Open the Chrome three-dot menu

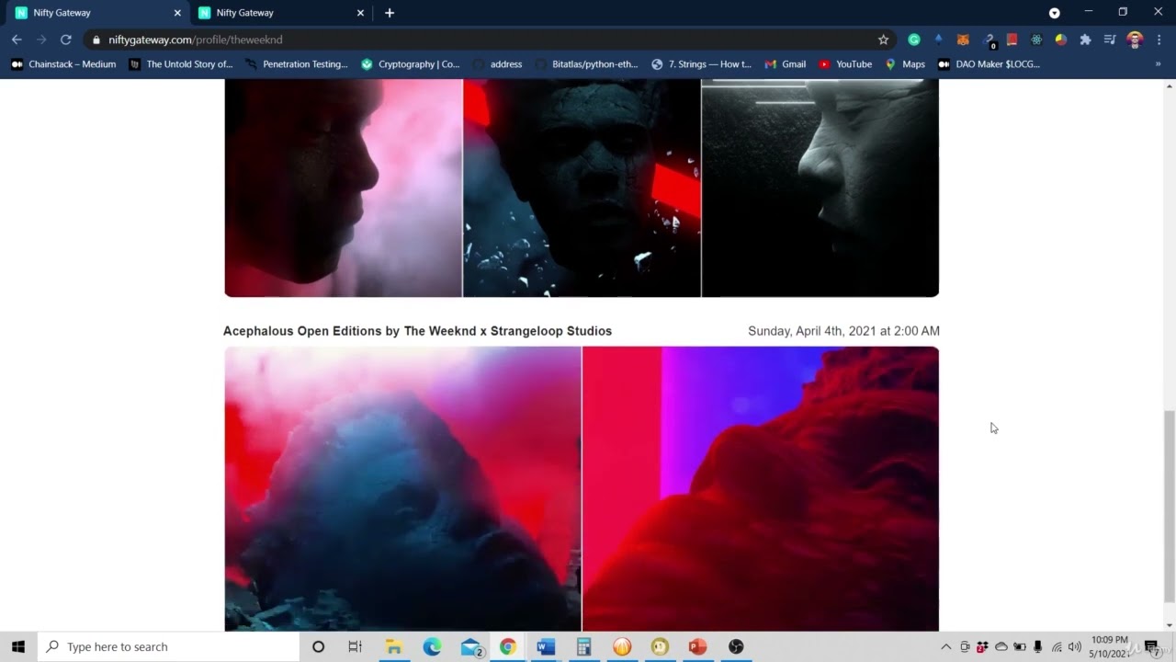coord(1159,40)
